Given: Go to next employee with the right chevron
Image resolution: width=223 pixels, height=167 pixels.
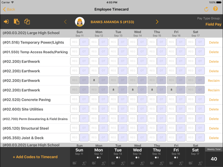Looking at the screenshot, I should pos(157,22).
